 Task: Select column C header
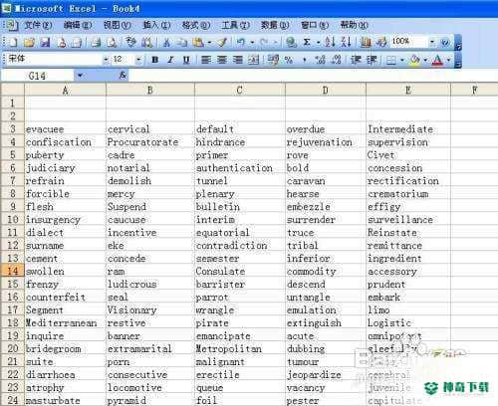(x=239, y=90)
